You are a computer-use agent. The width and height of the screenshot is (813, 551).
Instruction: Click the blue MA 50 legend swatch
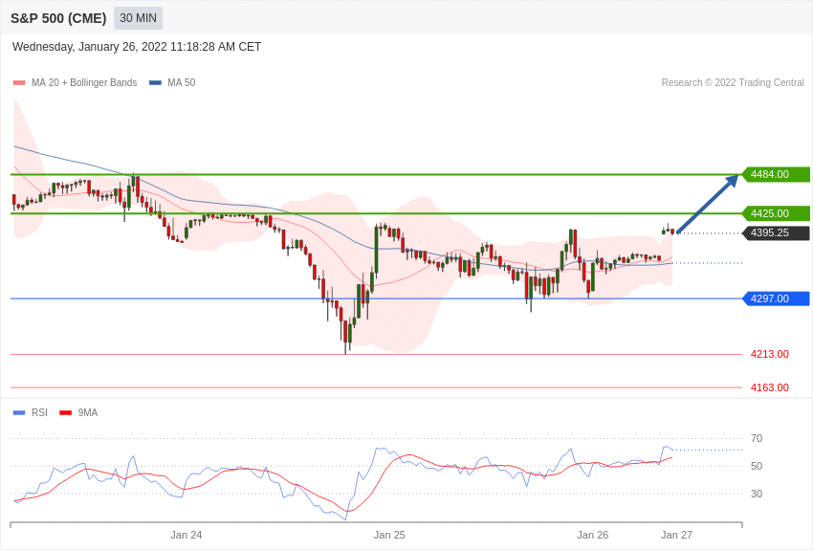pos(156,83)
